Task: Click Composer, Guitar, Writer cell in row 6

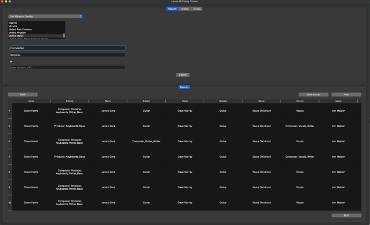Action: click(146, 141)
